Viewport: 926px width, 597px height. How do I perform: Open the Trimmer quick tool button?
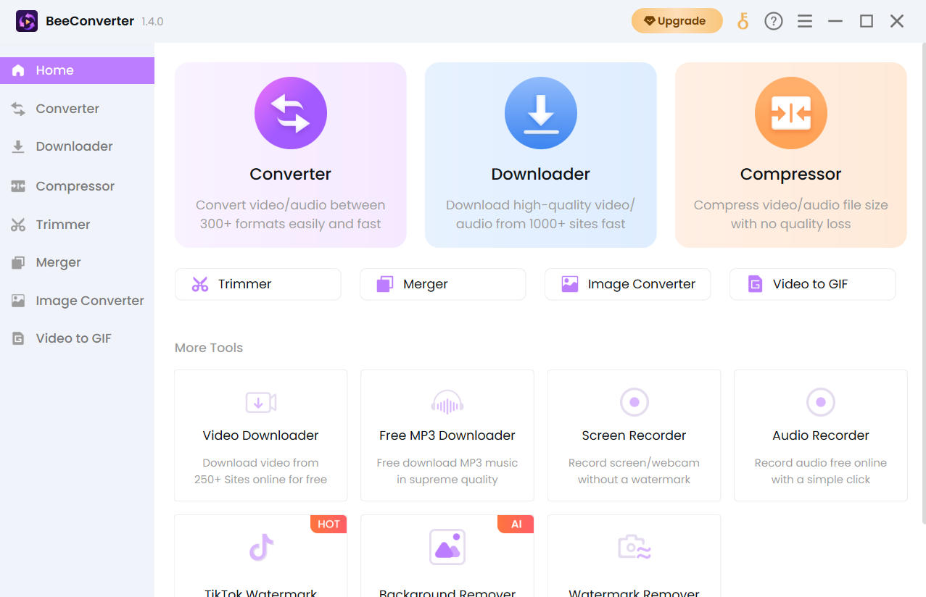click(x=257, y=284)
